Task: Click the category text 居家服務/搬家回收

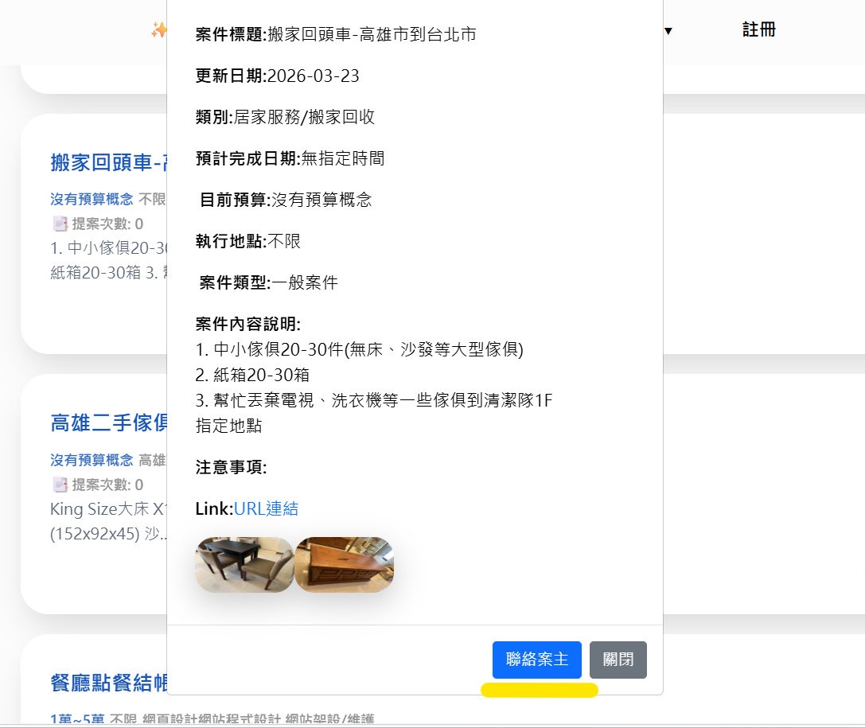Action: [305, 117]
